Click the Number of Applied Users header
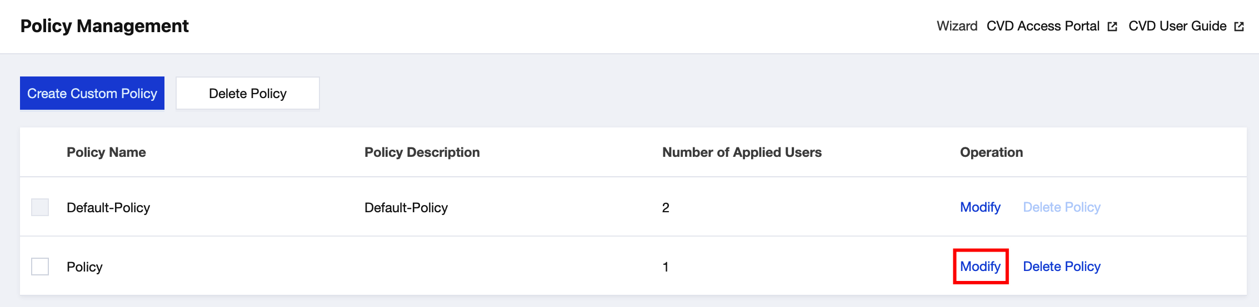Viewport: 1259px width, 307px height. (x=742, y=152)
